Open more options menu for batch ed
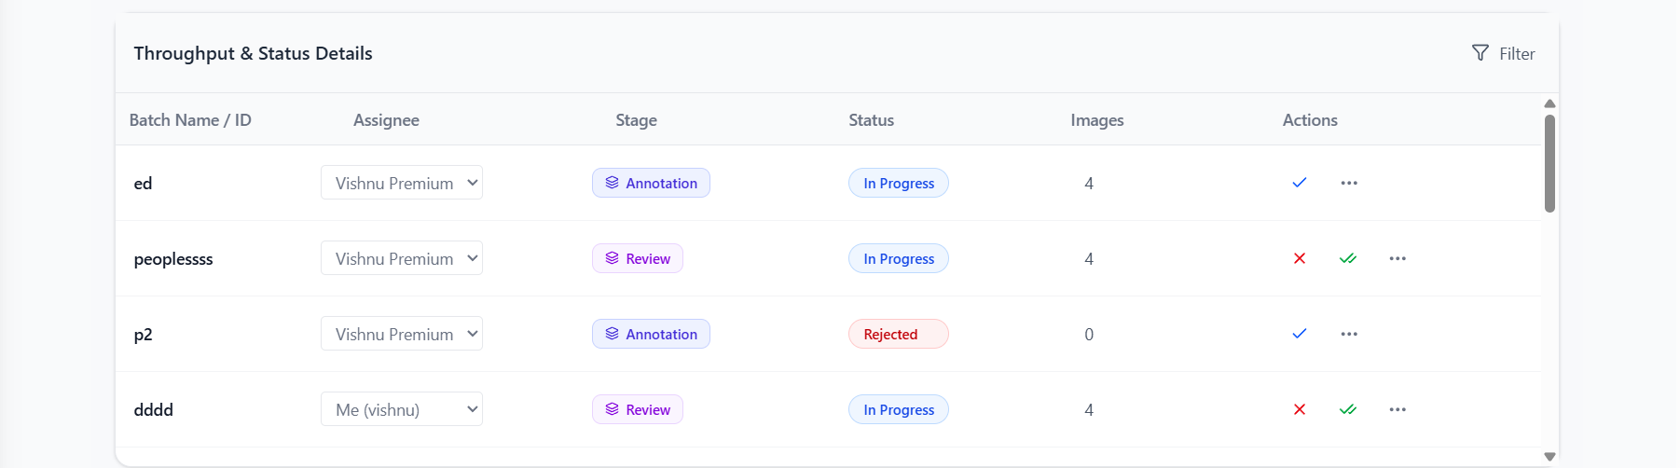Image resolution: width=1680 pixels, height=468 pixels. [x=1349, y=183]
